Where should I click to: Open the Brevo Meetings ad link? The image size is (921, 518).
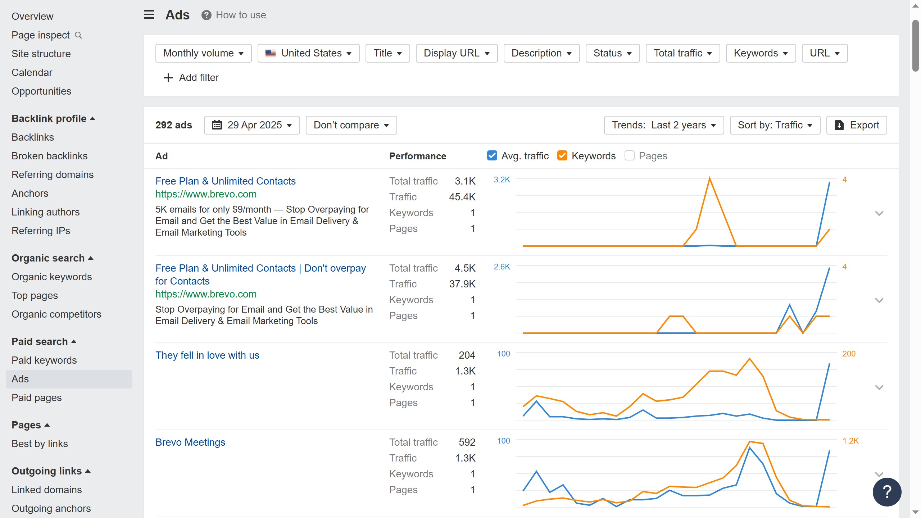coord(190,442)
